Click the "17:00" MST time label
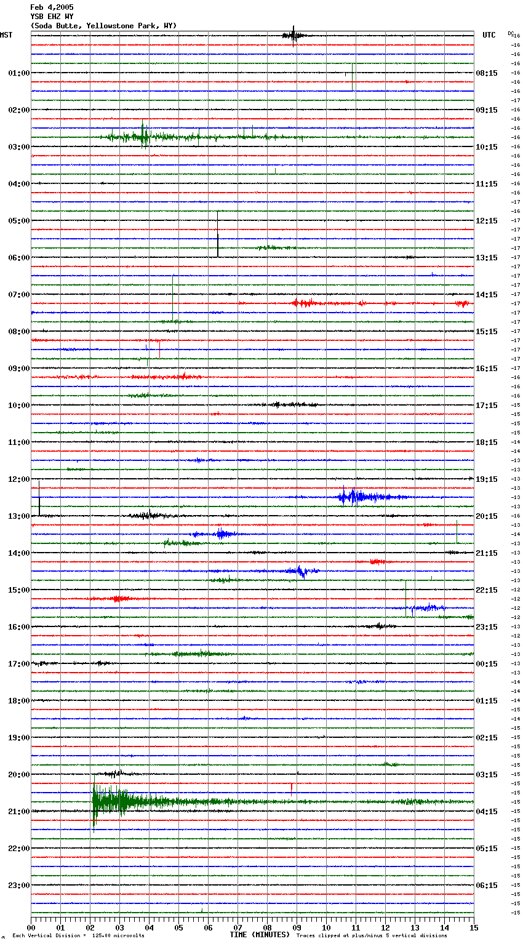The image size is (523, 944). click(x=19, y=664)
